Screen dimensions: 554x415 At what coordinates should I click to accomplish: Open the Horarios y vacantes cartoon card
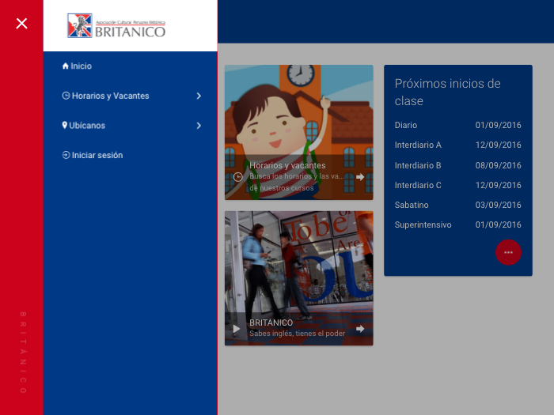[x=299, y=132]
